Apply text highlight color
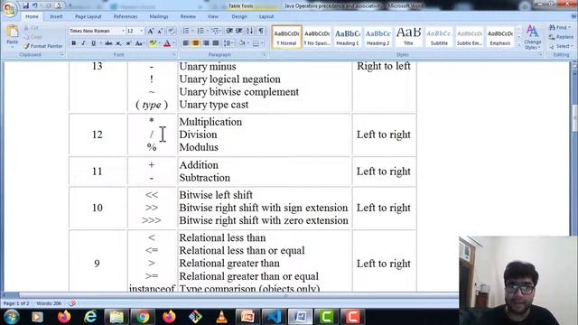 [x=153, y=43]
